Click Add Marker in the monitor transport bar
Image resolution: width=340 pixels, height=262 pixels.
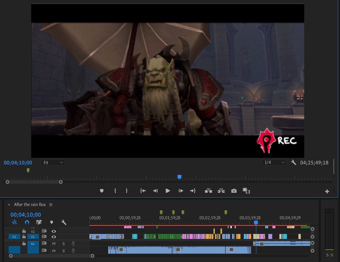pyautogui.click(x=101, y=191)
